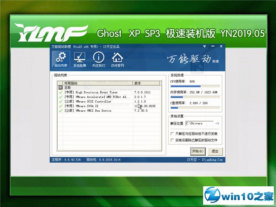Click the 252.6M / 1023.49M memory value
This screenshot has height=207, width=276.
[x=203, y=92]
